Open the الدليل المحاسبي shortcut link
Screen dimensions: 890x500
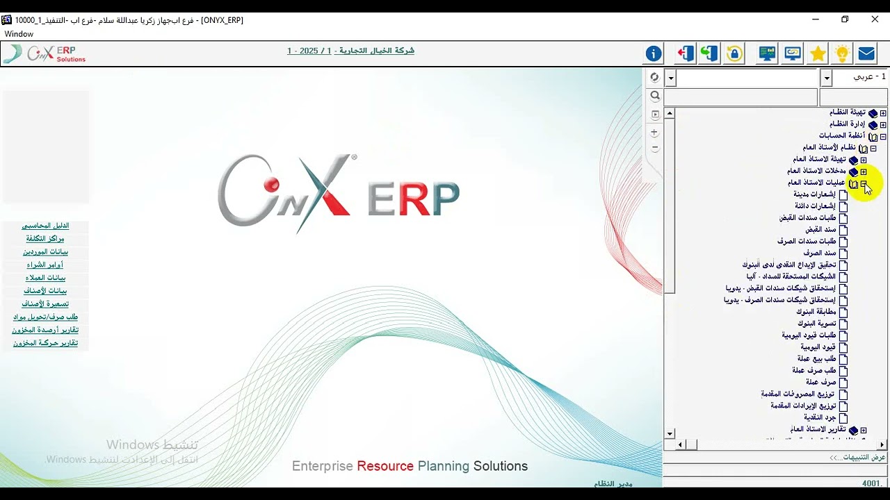click(45, 226)
